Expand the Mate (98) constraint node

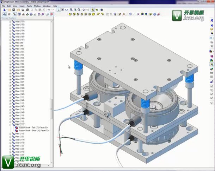[10, 43]
